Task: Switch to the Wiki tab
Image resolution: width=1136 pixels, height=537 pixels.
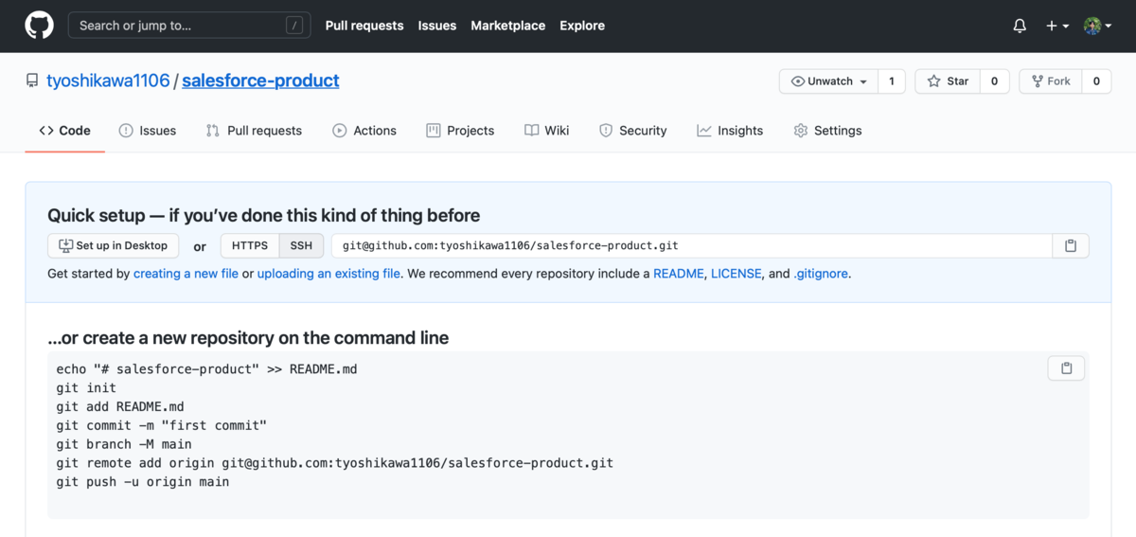Action: [x=547, y=131]
